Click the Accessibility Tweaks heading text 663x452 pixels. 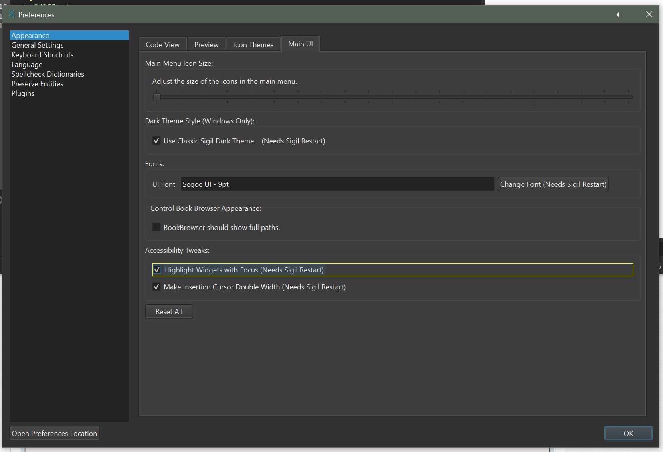pos(177,250)
